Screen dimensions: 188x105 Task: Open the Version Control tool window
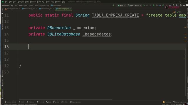[x=11, y=102]
